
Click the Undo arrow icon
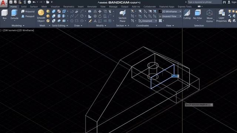pyautogui.click(x=34, y=2)
